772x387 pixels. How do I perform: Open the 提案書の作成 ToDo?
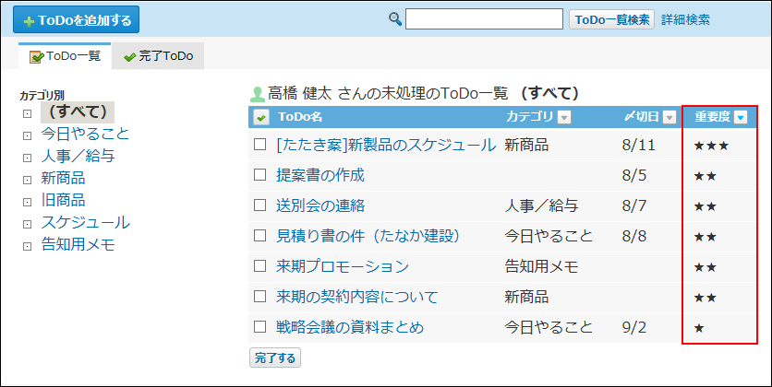[320, 175]
